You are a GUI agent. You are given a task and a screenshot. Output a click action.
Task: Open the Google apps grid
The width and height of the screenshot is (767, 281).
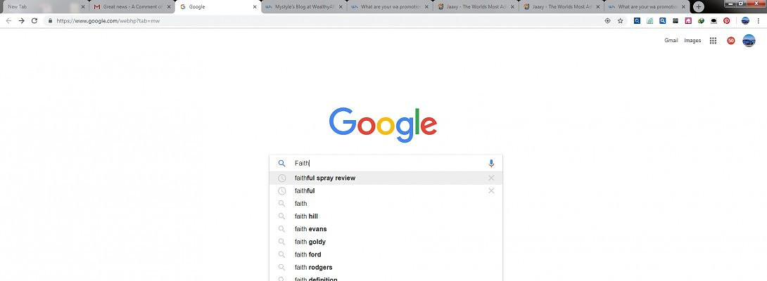click(x=713, y=41)
